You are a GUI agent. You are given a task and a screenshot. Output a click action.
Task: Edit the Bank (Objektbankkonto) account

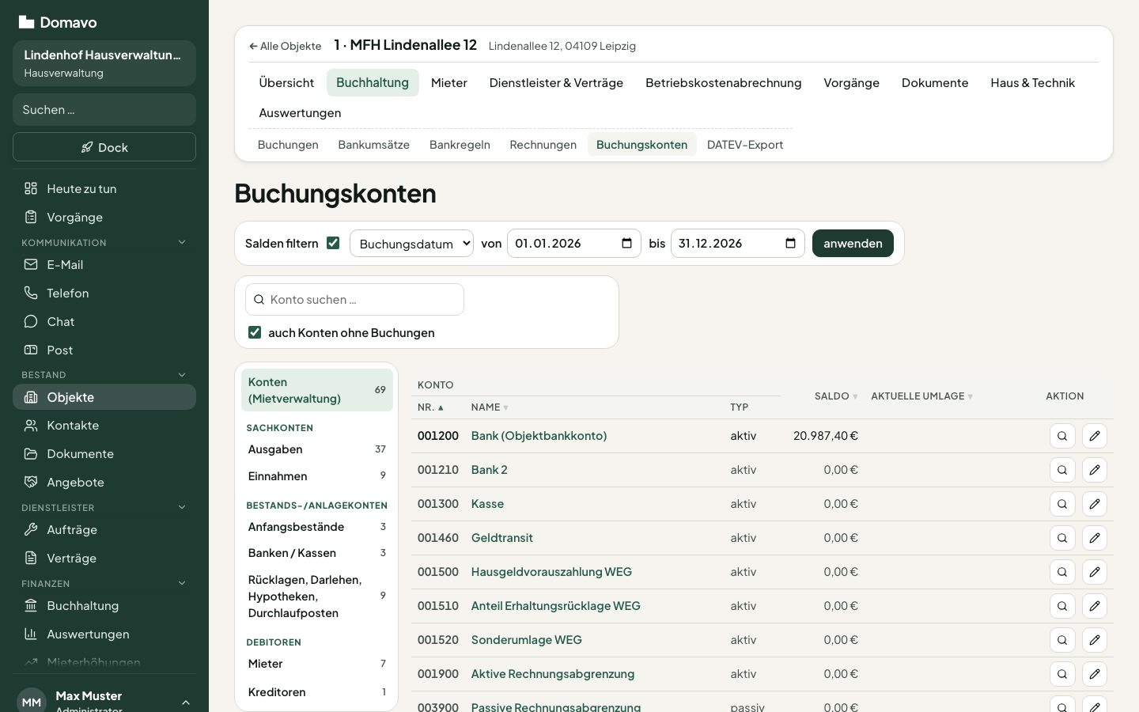point(1095,436)
